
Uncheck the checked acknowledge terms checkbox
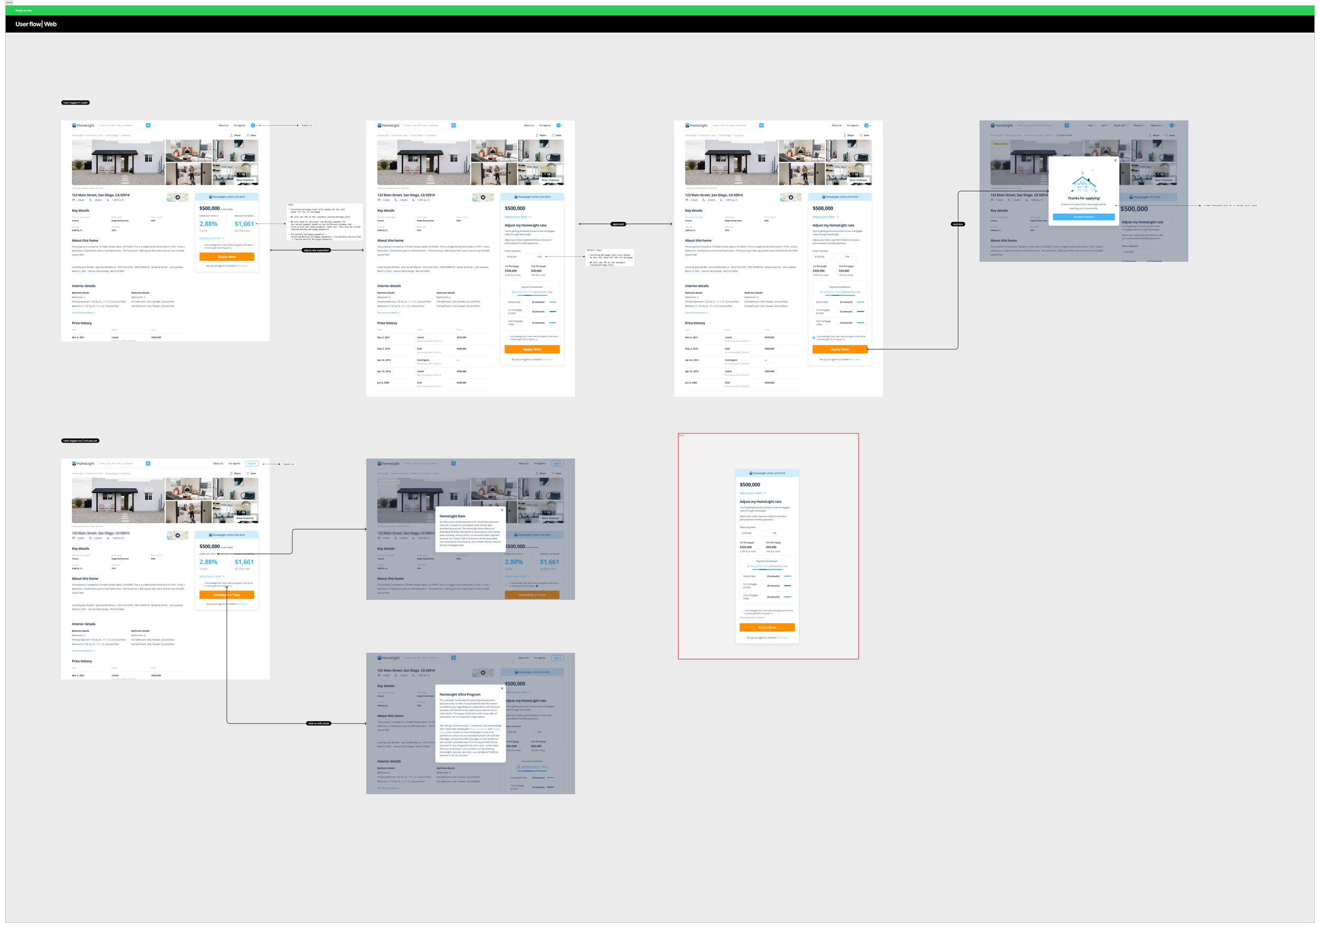(x=814, y=338)
